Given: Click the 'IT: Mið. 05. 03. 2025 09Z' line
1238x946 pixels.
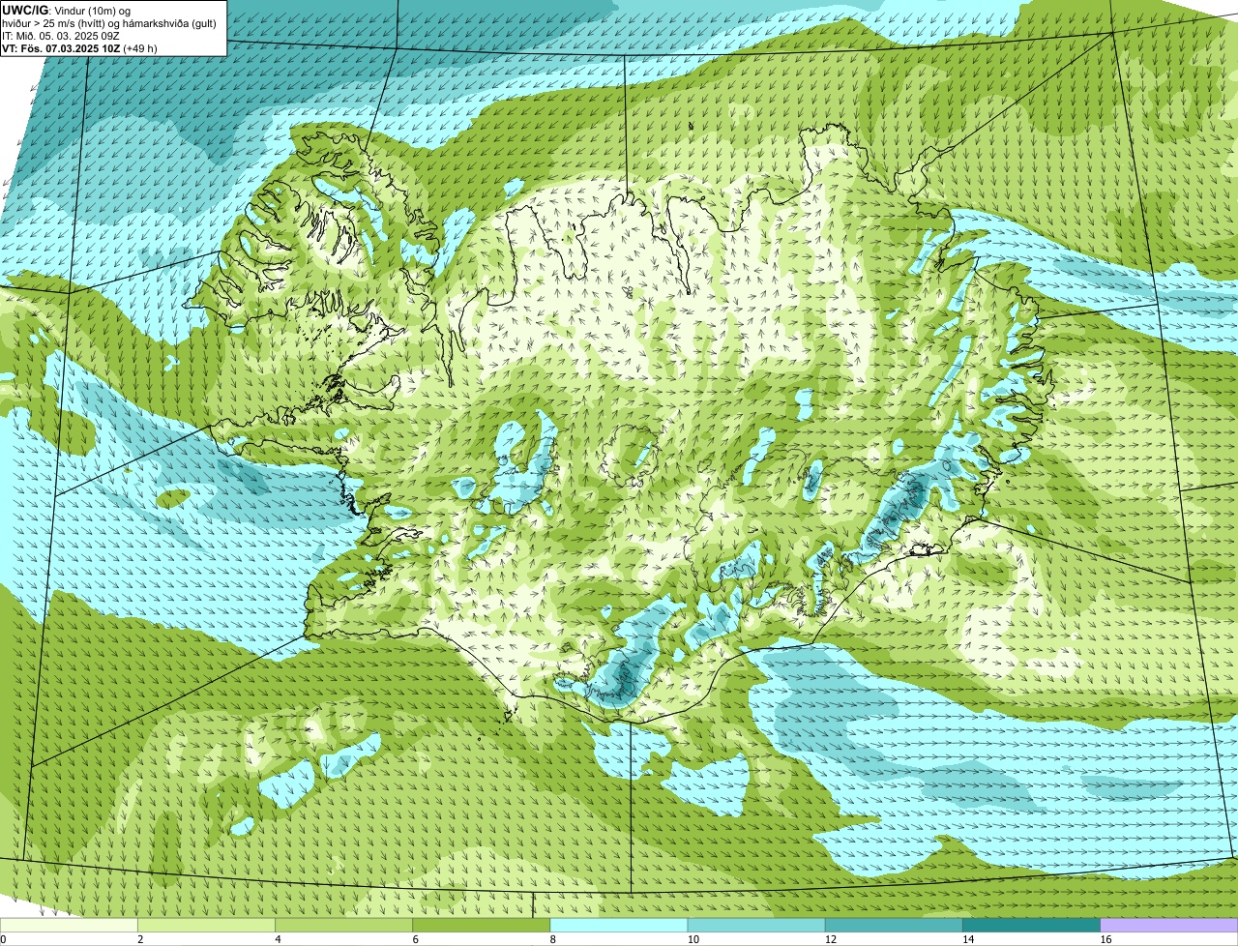Looking at the screenshot, I should pyautogui.click(x=61, y=36).
